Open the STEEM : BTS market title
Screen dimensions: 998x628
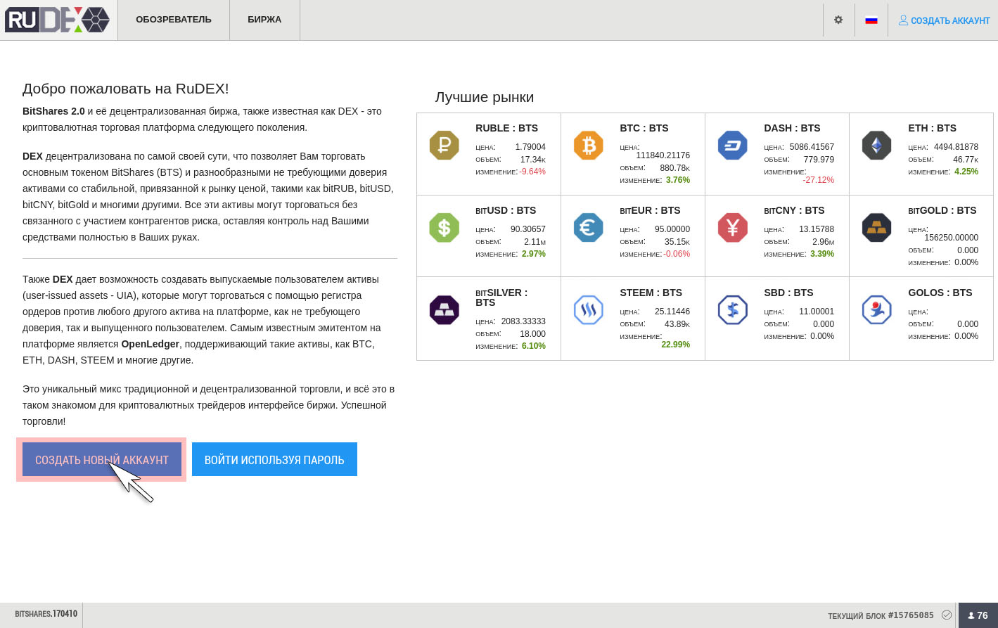(651, 293)
